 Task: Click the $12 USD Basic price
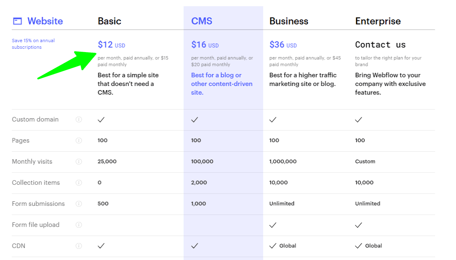pos(111,45)
